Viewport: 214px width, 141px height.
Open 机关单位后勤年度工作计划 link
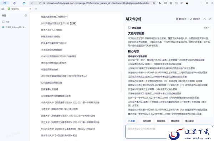(54, 43)
